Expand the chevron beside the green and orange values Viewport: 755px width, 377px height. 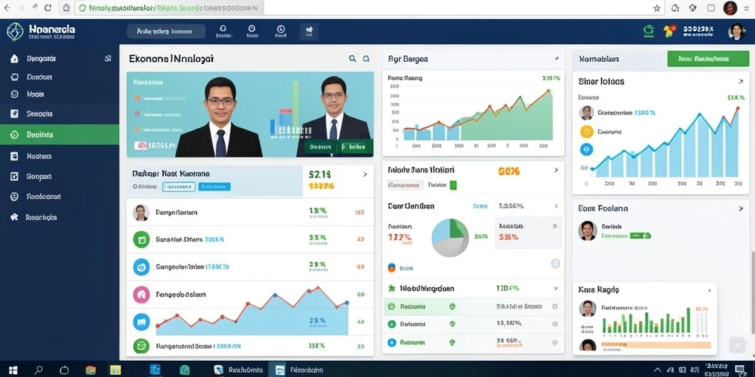pyautogui.click(x=365, y=175)
